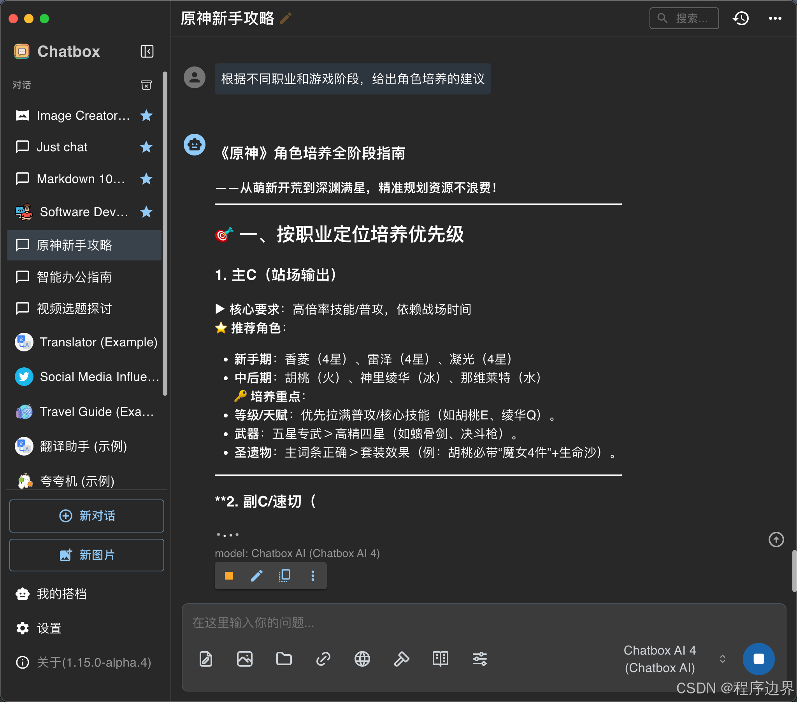The height and width of the screenshot is (702, 797).
Task: Click the user avatar beside the question
Action: click(x=195, y=77)
